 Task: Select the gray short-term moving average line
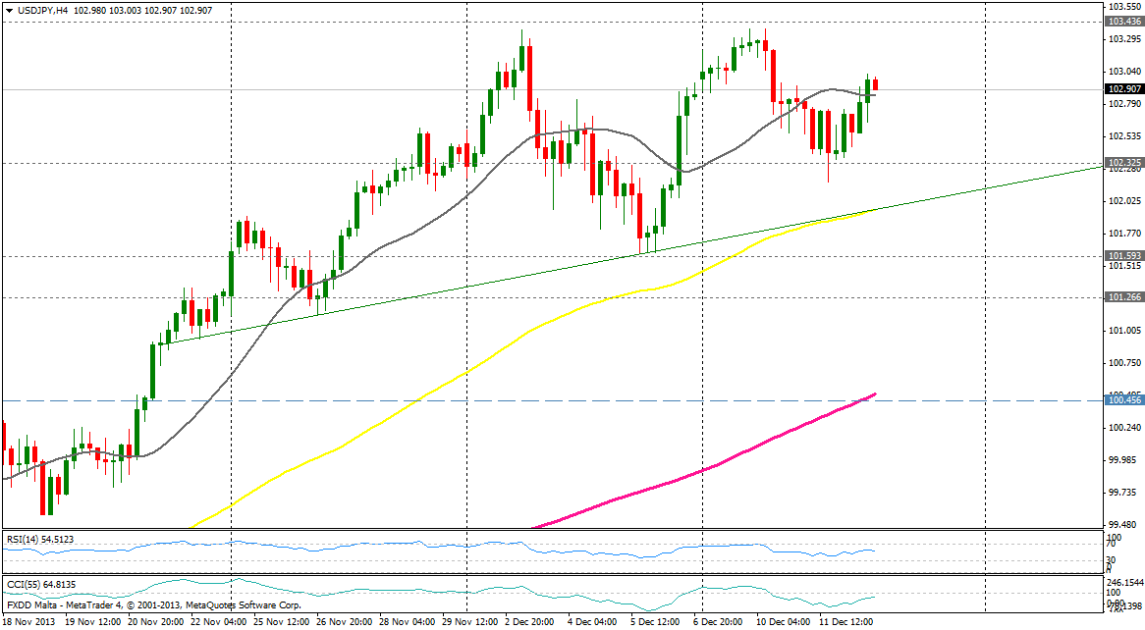pos(393,228)
